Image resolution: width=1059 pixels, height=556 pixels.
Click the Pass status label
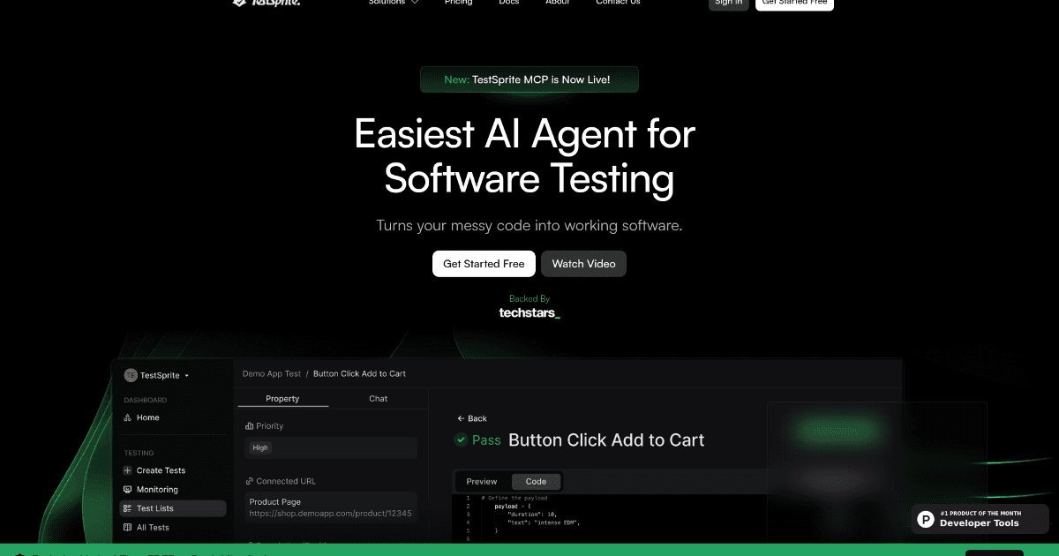point(486,440)
